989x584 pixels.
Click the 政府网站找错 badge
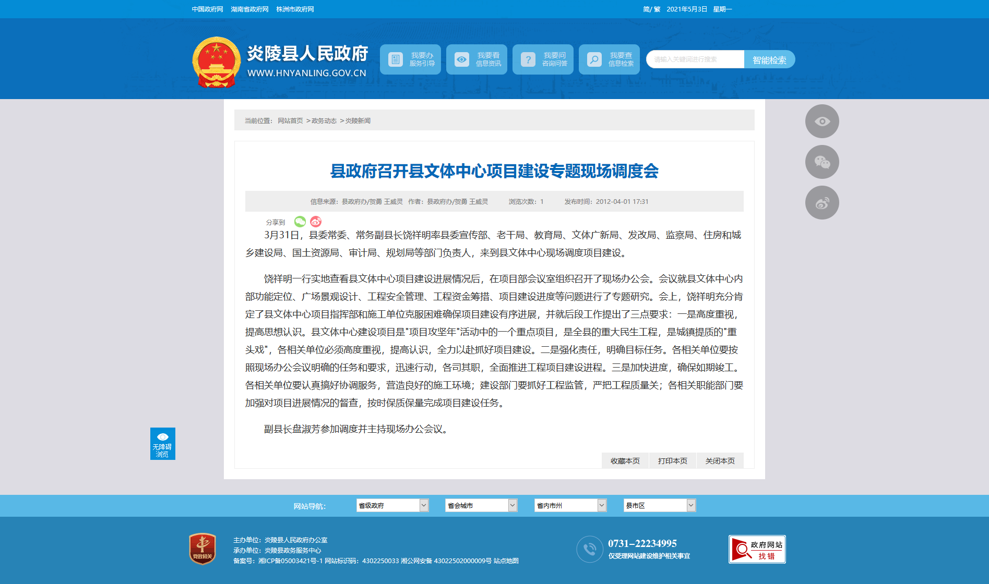click(757, 550)
